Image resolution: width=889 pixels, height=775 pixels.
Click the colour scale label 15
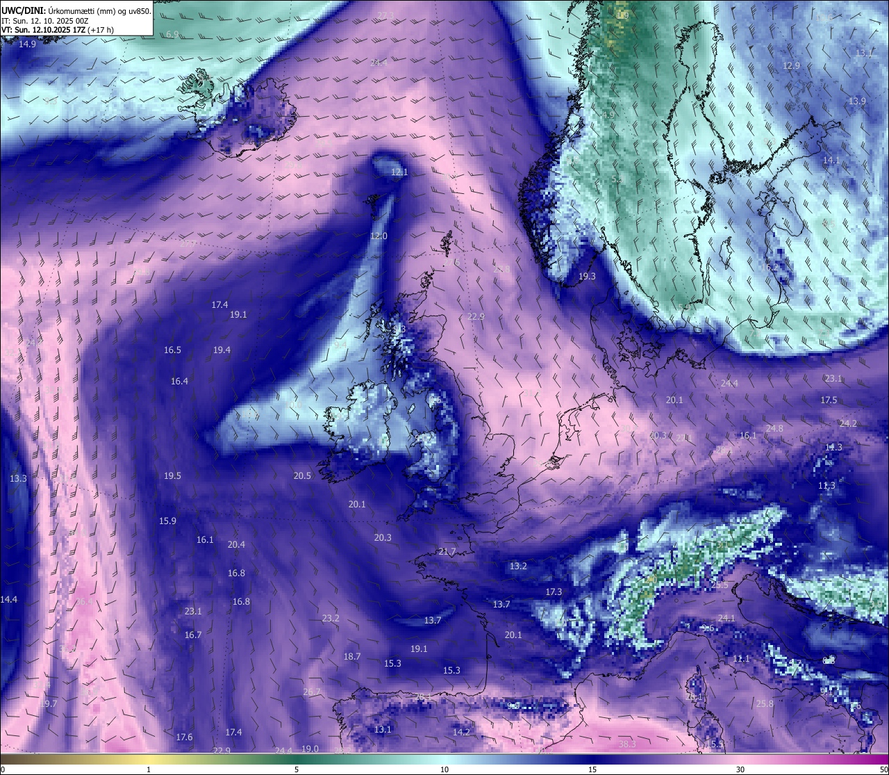[x=592, y=769]
